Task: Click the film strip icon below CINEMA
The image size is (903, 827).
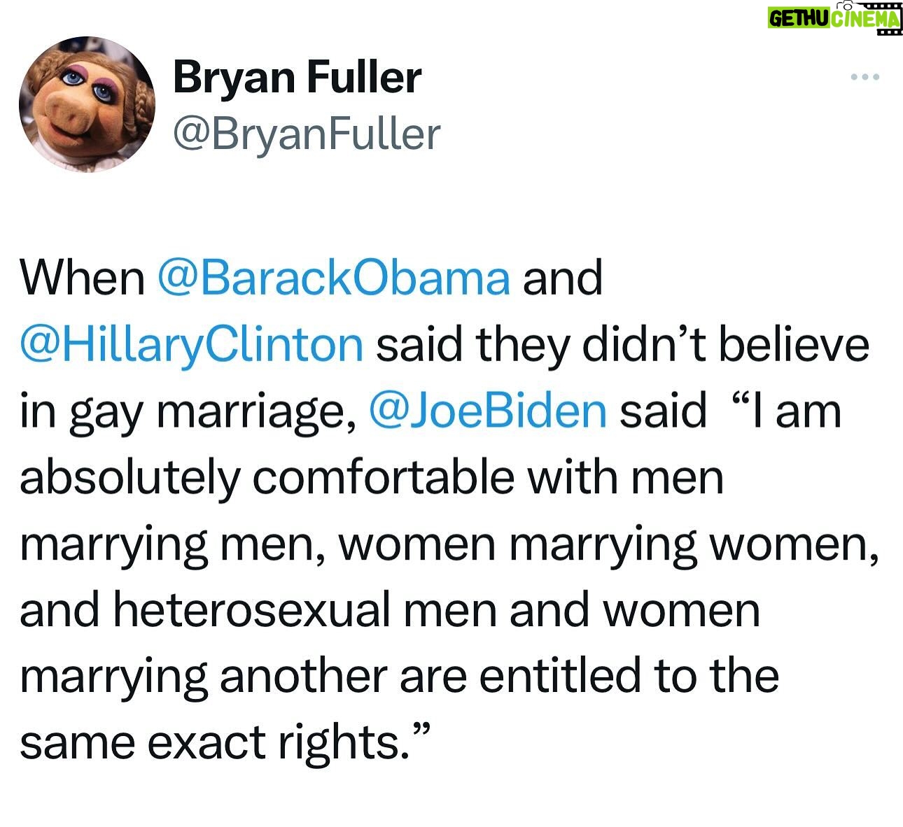Action: [888, 32]
